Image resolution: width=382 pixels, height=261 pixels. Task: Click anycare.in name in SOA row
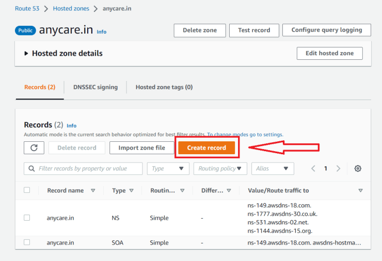coord(60,243)
